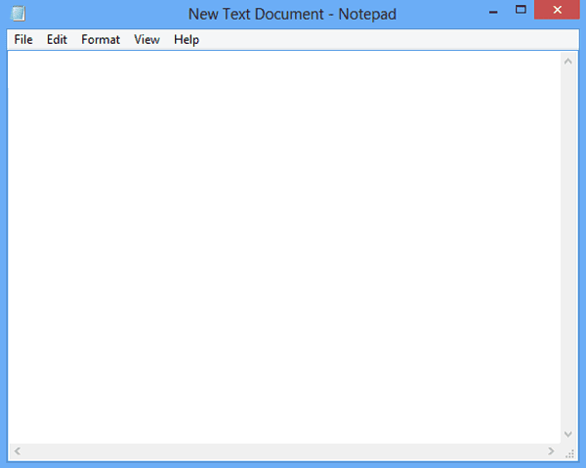The image size is (586, 468).
Task: Click the Notepad icon in the title bar
Action: [18, 14]
